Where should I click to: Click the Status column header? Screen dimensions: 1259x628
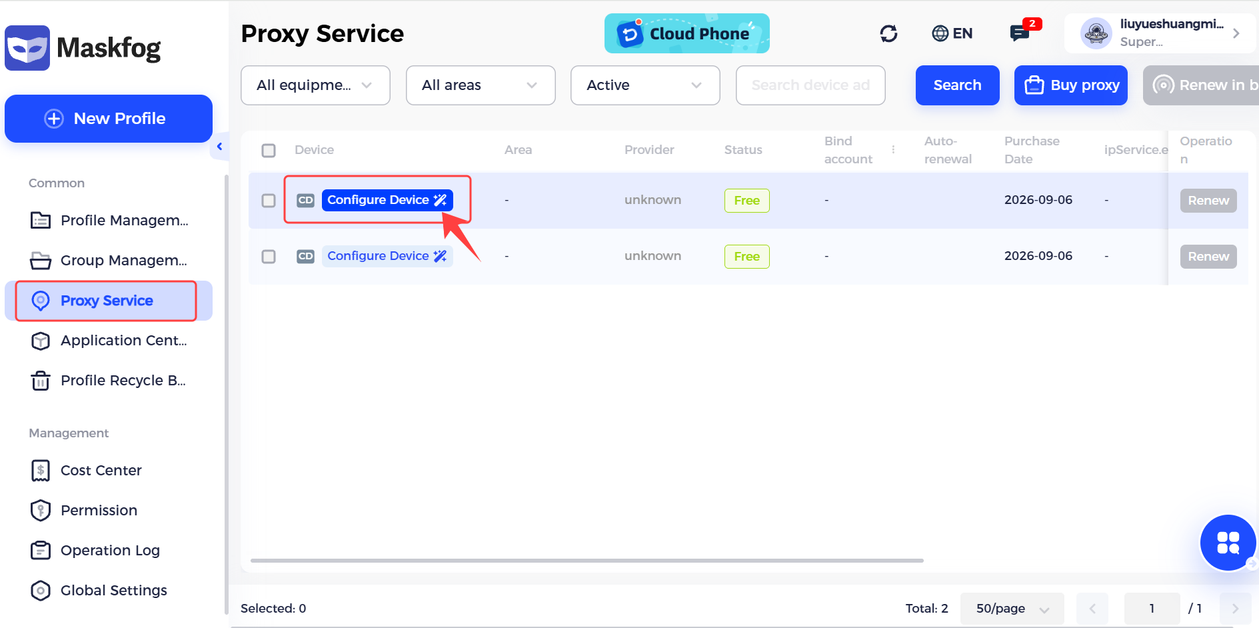pos(743,150)
